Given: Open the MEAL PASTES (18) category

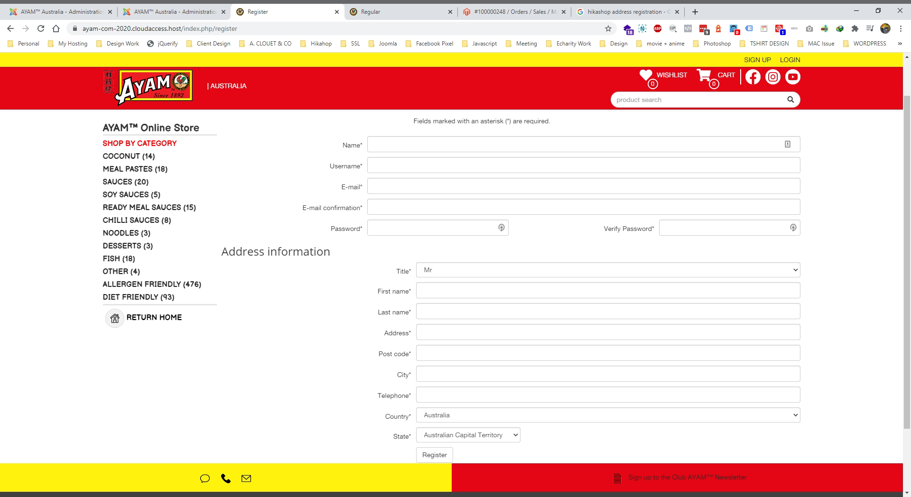Looking at the screenshot, I should 135,169.
